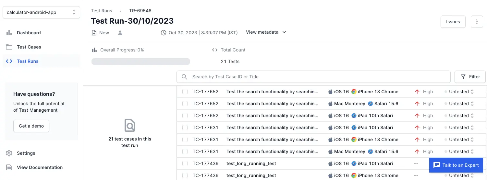Open the calculator-android-app project dropdown
The height and width of the screenshot is (180, 487).
click(x=41, y=13)
